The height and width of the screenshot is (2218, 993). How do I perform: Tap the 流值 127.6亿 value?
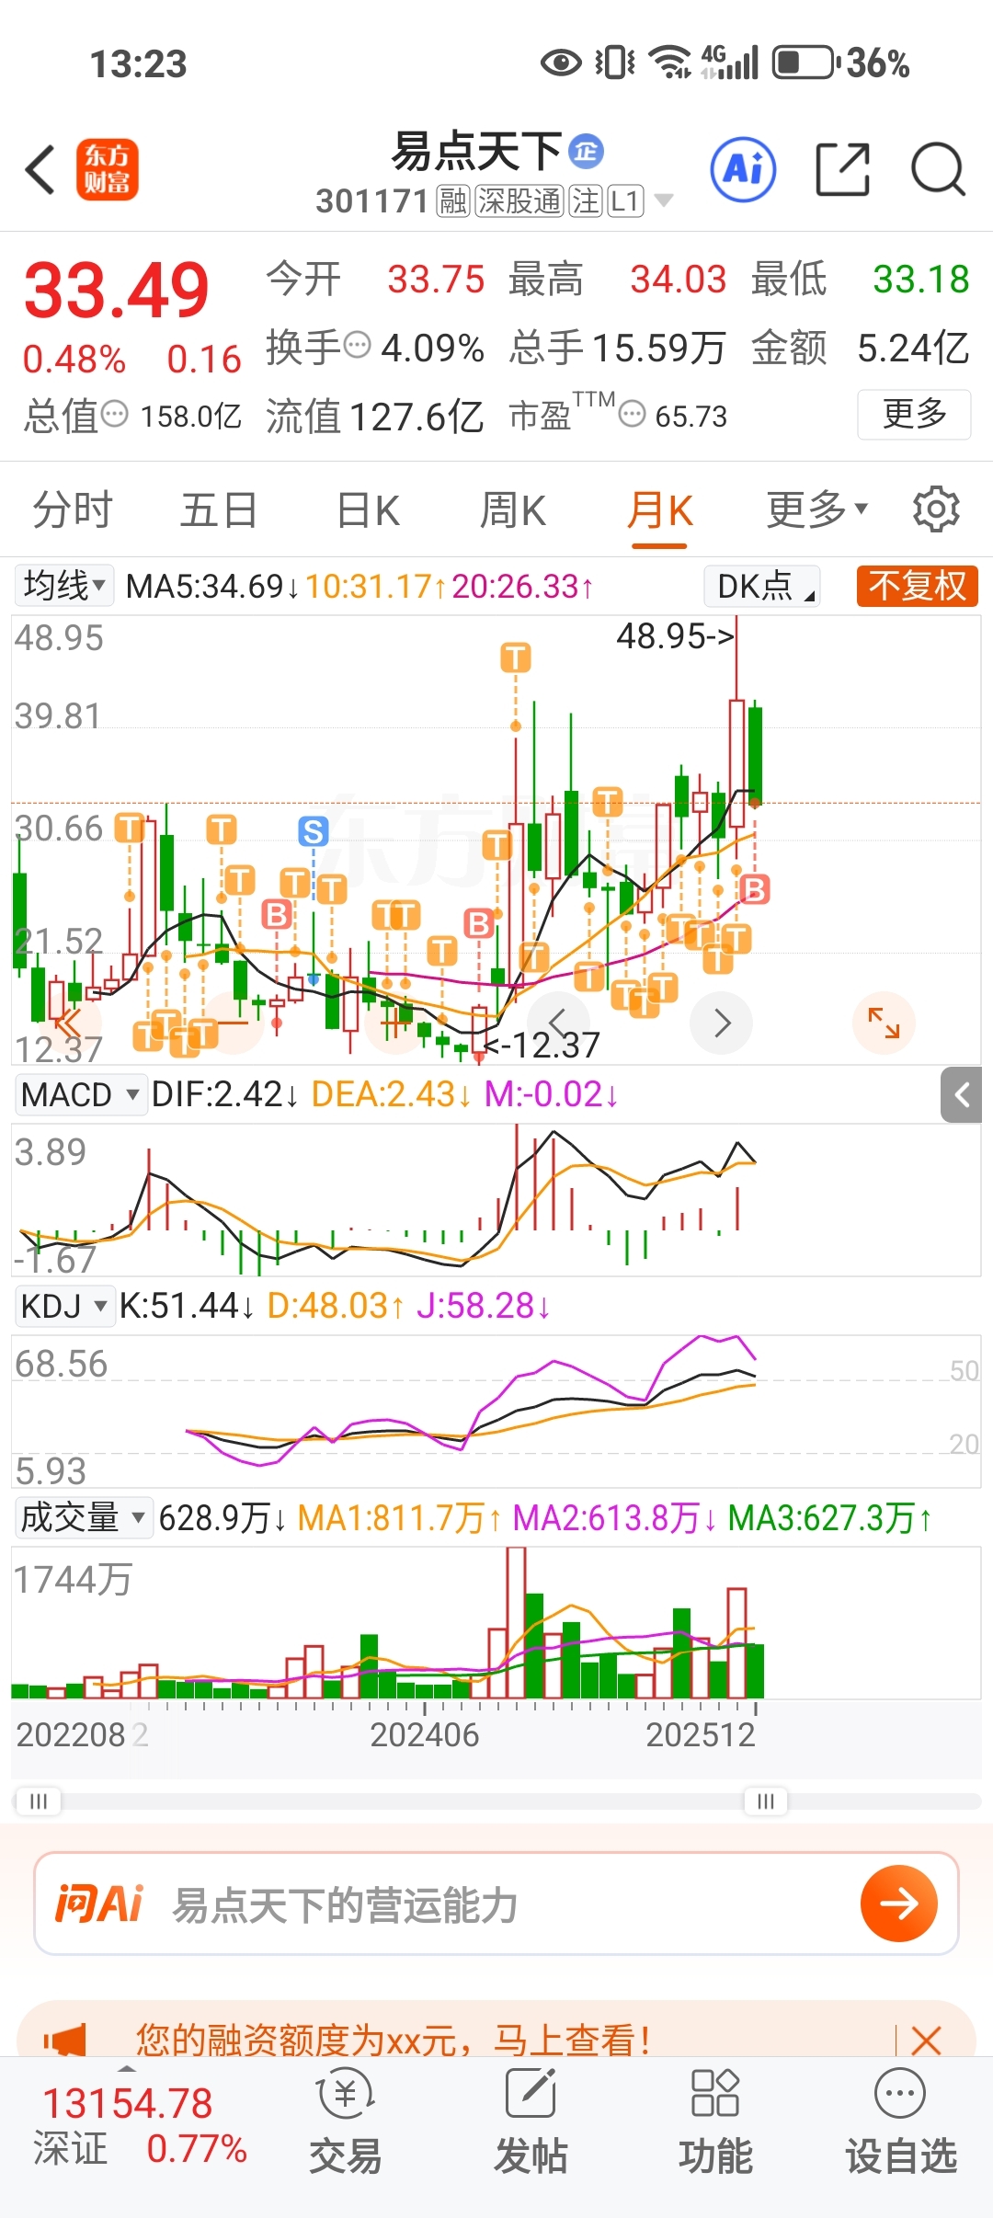click(x=374, y=416)
